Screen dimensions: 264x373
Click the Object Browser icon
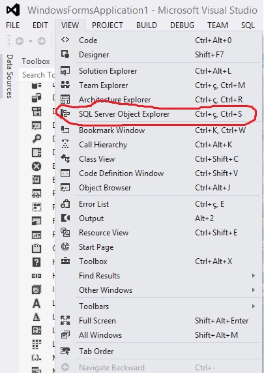65,187
